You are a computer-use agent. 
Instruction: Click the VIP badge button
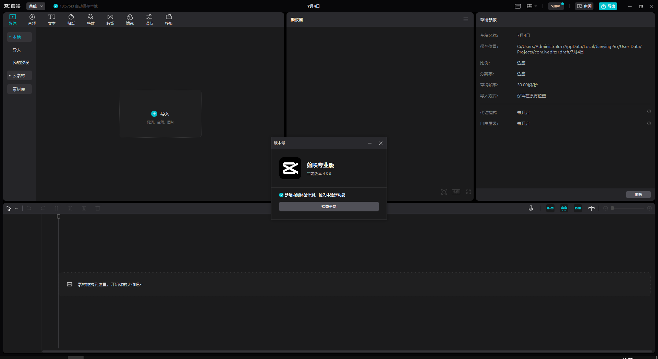(556, 6)
